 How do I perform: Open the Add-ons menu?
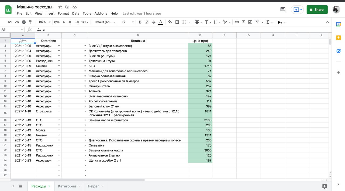(x=101, y=13)
